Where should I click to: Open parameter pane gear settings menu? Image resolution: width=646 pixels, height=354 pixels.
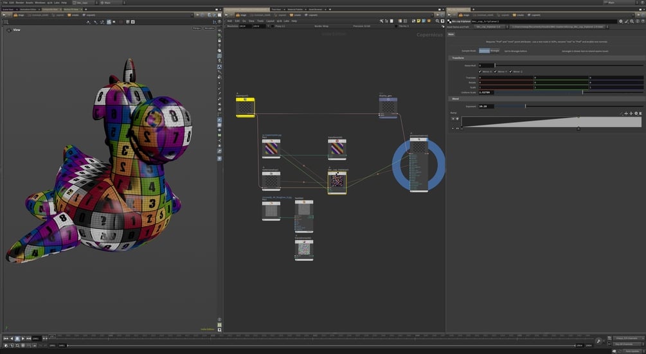(x=621, y=21)
